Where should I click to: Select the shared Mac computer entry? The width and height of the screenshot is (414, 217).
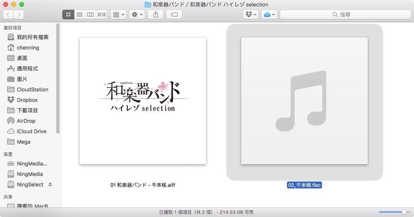pyautogui.click(x=28, y=205)
